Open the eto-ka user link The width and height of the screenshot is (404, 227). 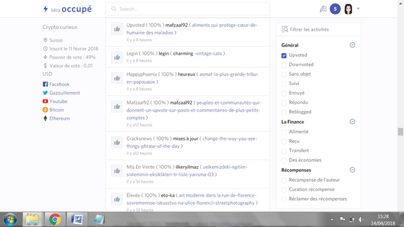168,195
